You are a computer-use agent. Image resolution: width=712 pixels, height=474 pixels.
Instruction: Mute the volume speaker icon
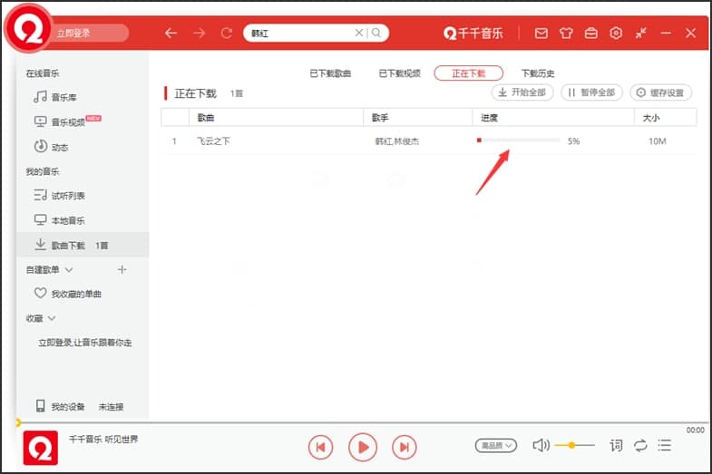[541, 445]
